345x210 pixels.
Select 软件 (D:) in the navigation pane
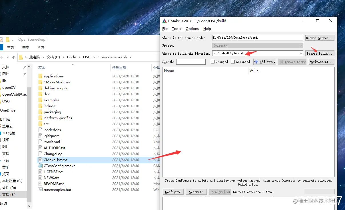(x=9, y=188)
